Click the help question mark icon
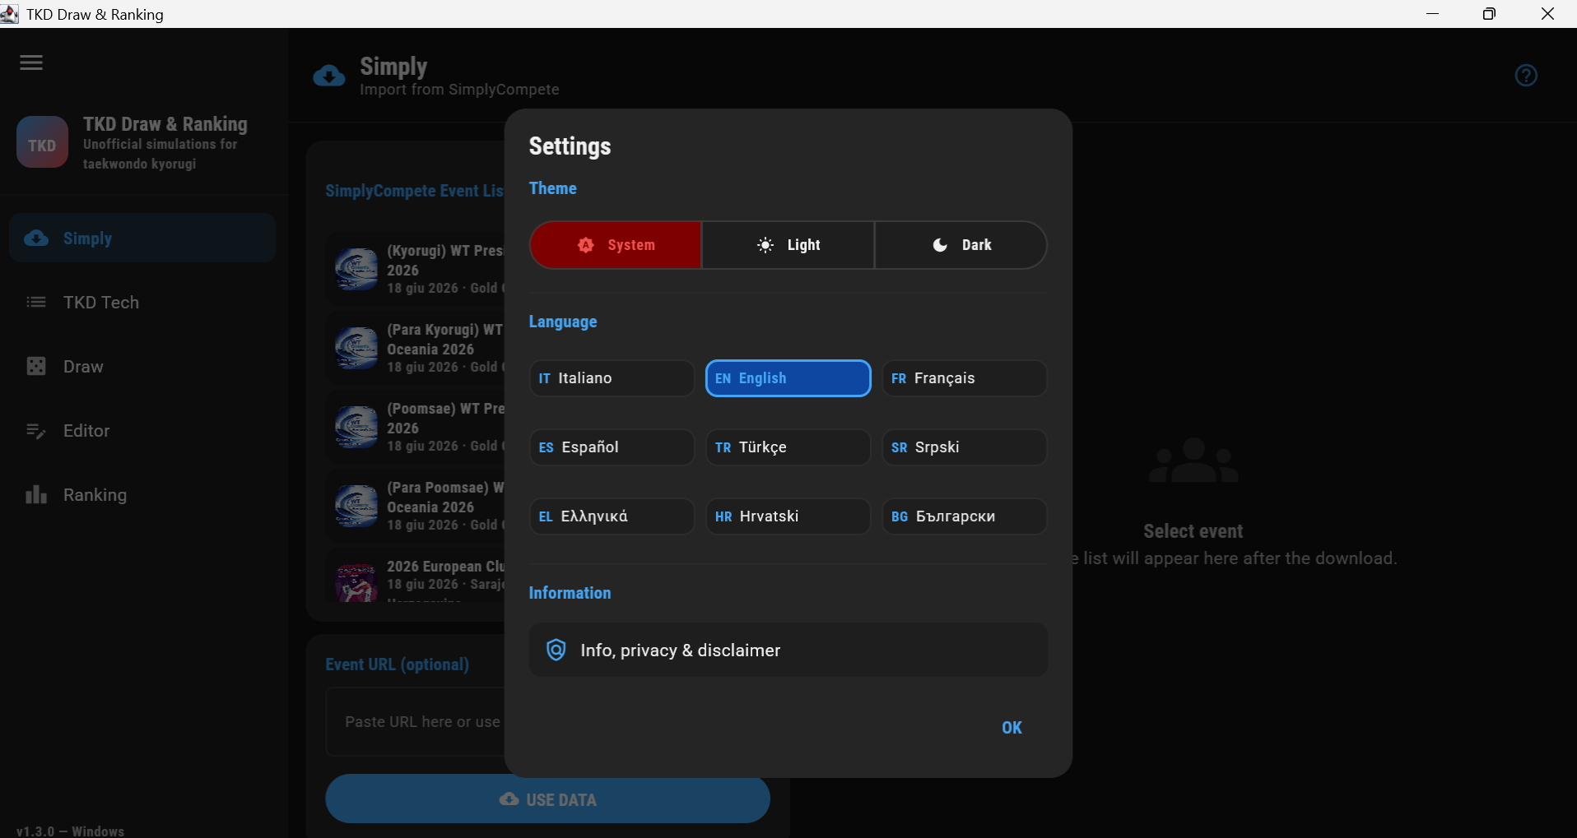The width and height of the screenshot is (1577, 838). coord(1526,76)
